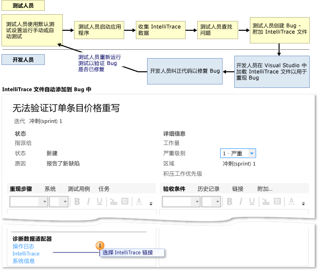Image resolution: width=319 pixels, height=271 pixels.
Task: Switch to the 系统 tab
Action: (50, 189)
